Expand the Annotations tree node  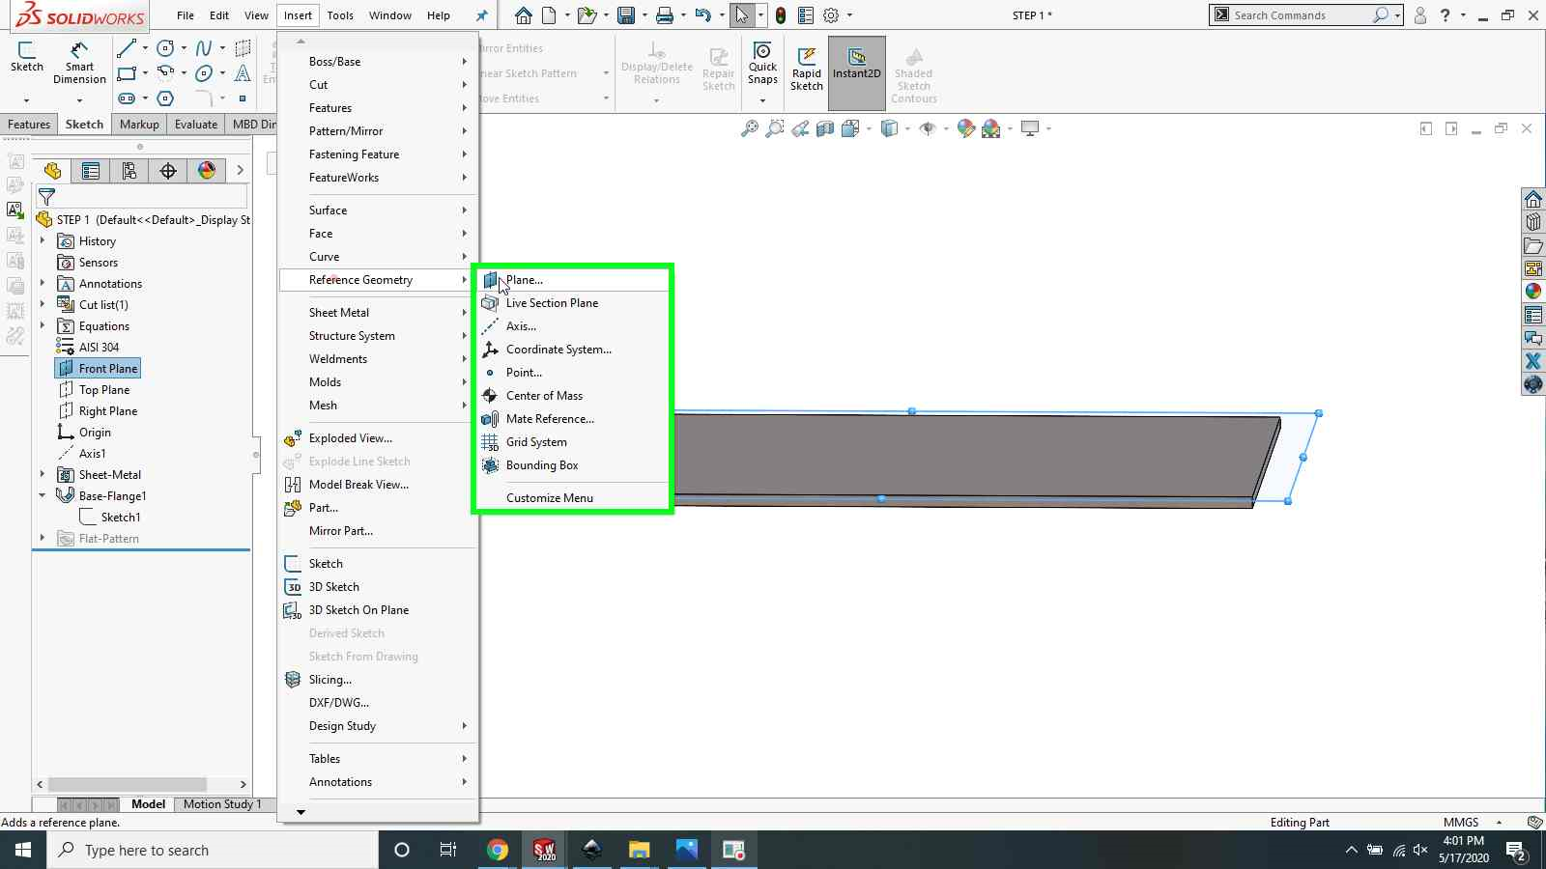tap(42, 284)
